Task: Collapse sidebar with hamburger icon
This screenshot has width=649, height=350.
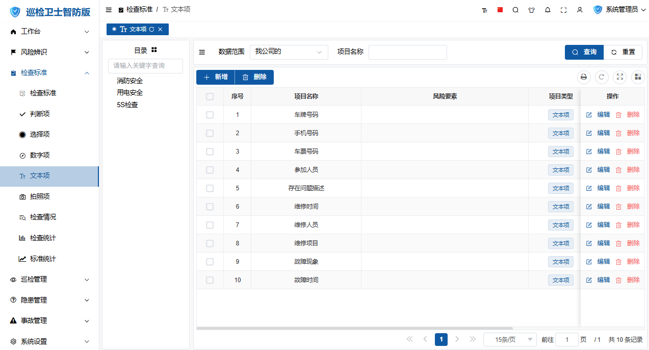Action: (x=109, y=10)
